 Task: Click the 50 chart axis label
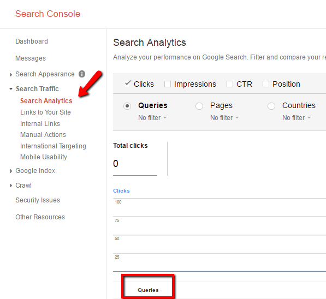117,238
